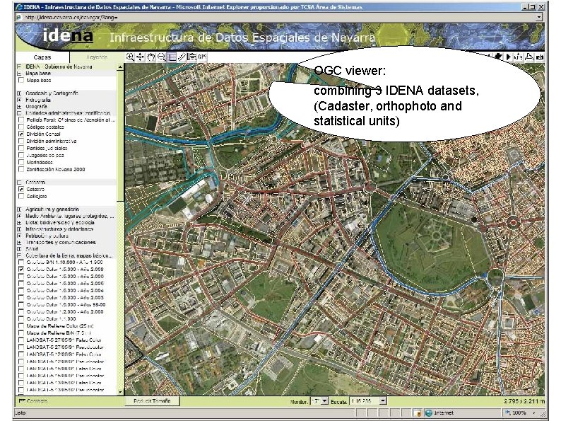
Task: Expand the Población y cultura group
Action: tap(19, 236)
